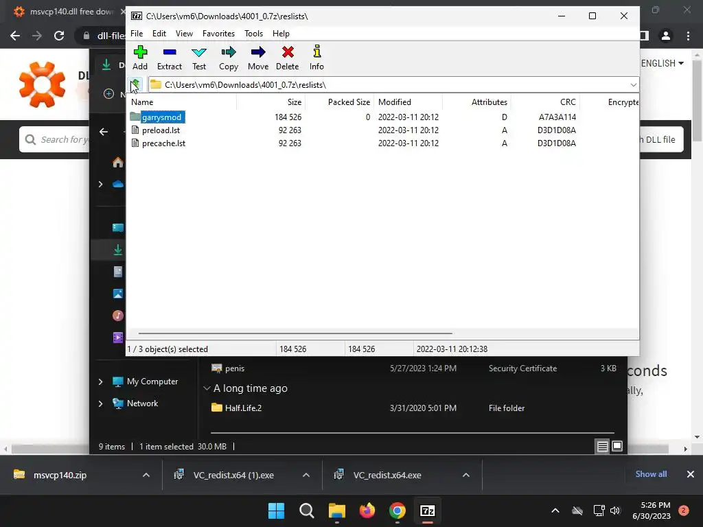The width and height of the screenshot is (703, 527).
Task: Sort by Name column header
Action: click(x=181, y=102)
